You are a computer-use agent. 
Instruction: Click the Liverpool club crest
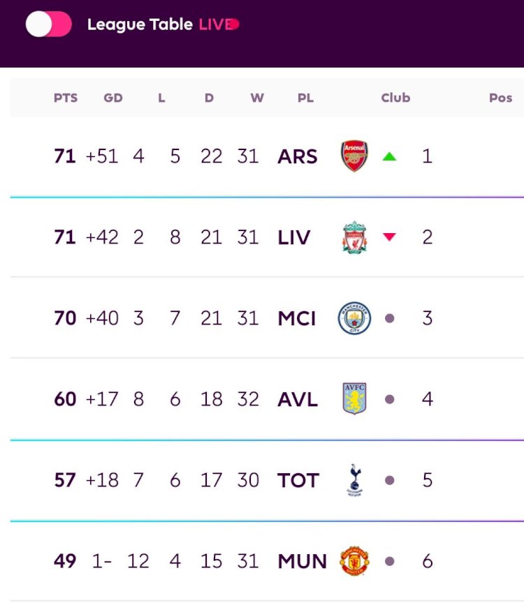tap(354, 237)
